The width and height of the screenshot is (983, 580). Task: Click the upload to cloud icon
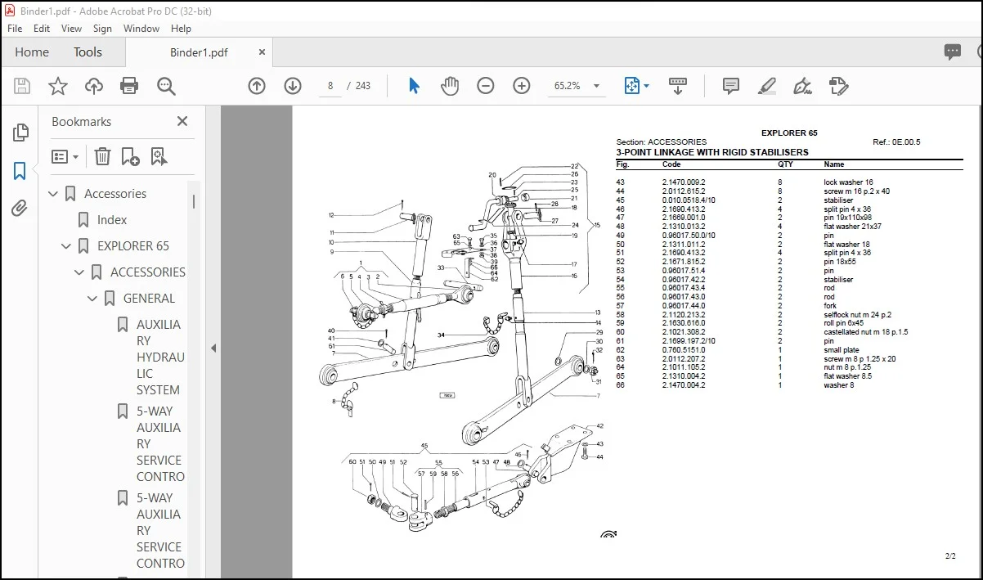[94, 86]
